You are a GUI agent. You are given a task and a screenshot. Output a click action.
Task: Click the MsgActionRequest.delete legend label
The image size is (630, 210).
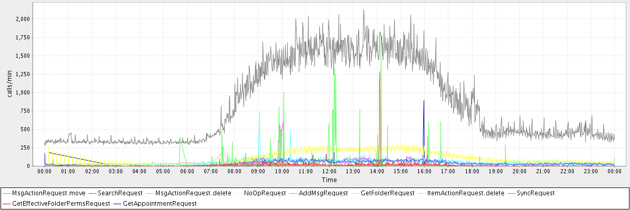(x=193, y=193)
